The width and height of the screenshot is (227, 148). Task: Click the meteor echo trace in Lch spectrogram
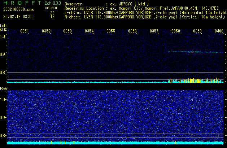(x=196, y=52)
